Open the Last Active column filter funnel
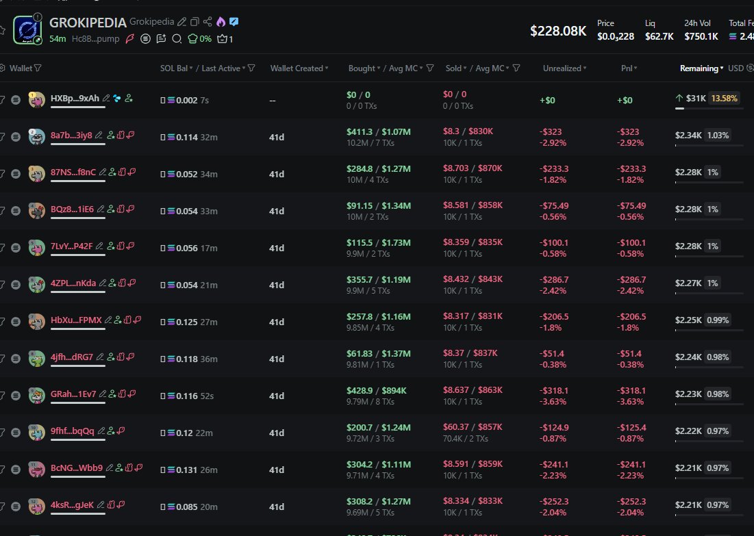 (251, 68)
